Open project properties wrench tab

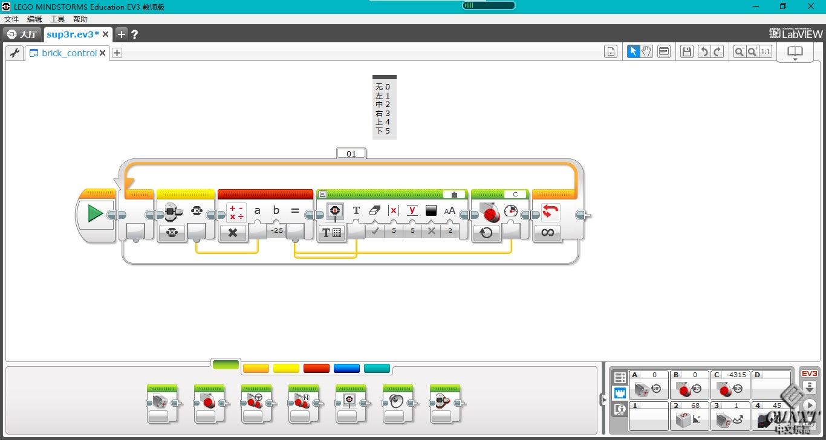pyautogui.click(x=15, y=53)
